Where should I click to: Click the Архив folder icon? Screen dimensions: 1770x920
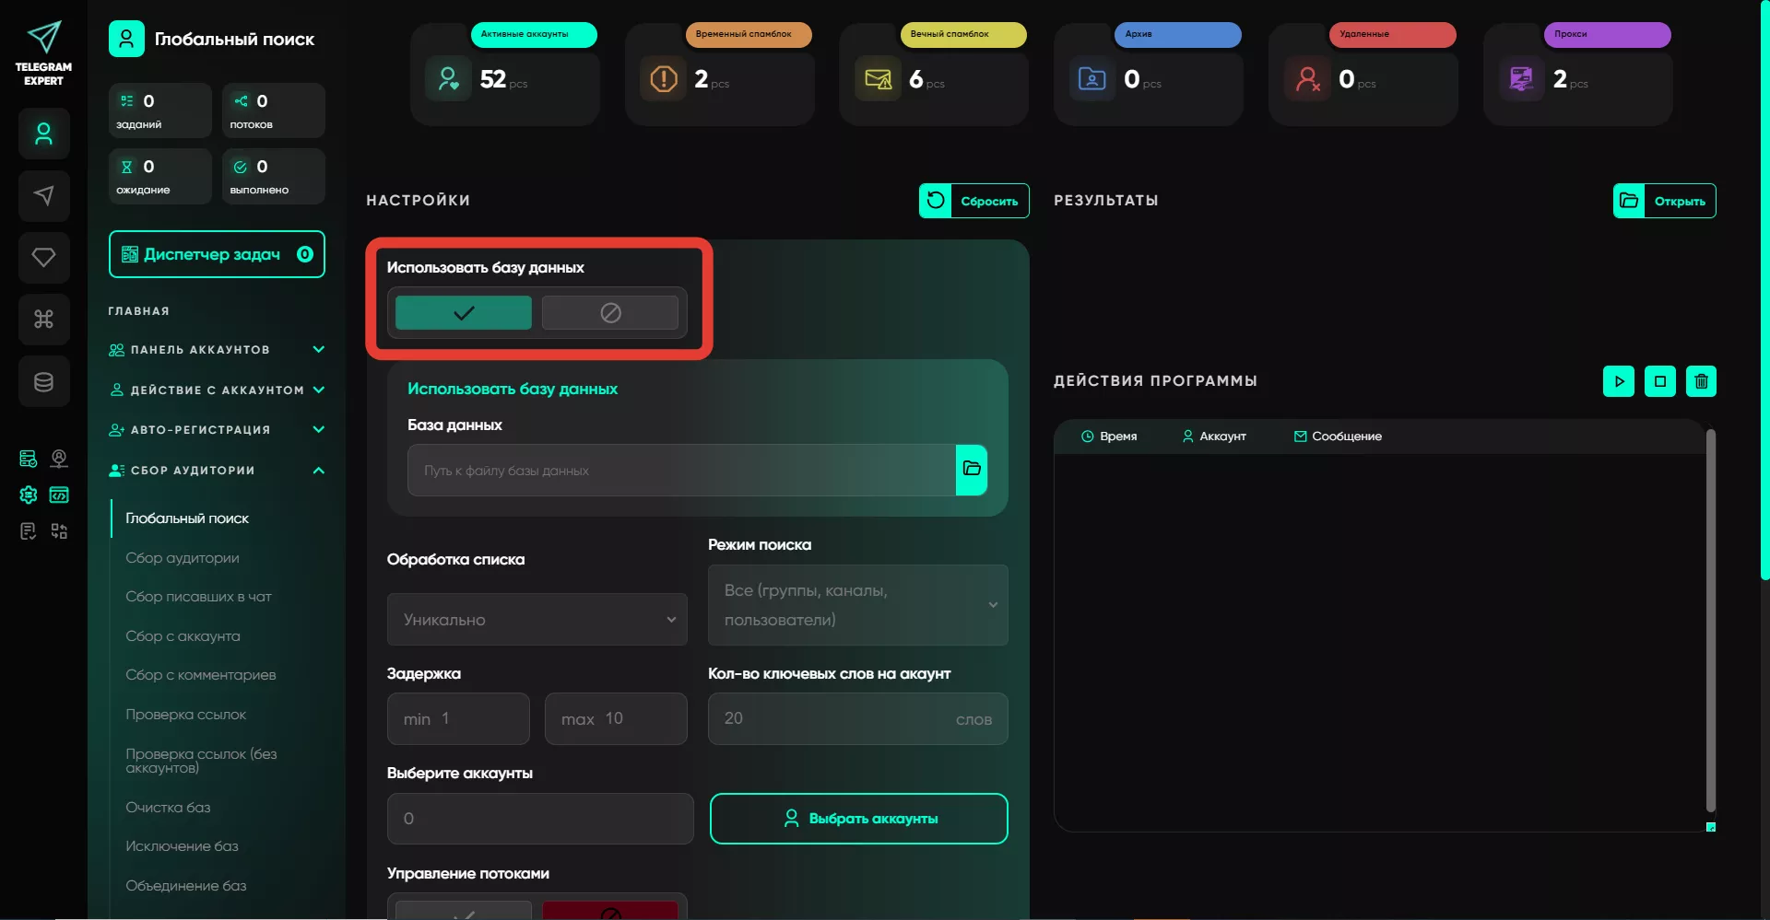(x=1092, y=79)
